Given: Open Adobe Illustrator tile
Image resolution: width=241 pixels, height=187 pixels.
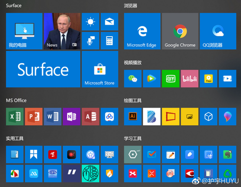Looking at the screenshot, I should [x=133, y=117].
